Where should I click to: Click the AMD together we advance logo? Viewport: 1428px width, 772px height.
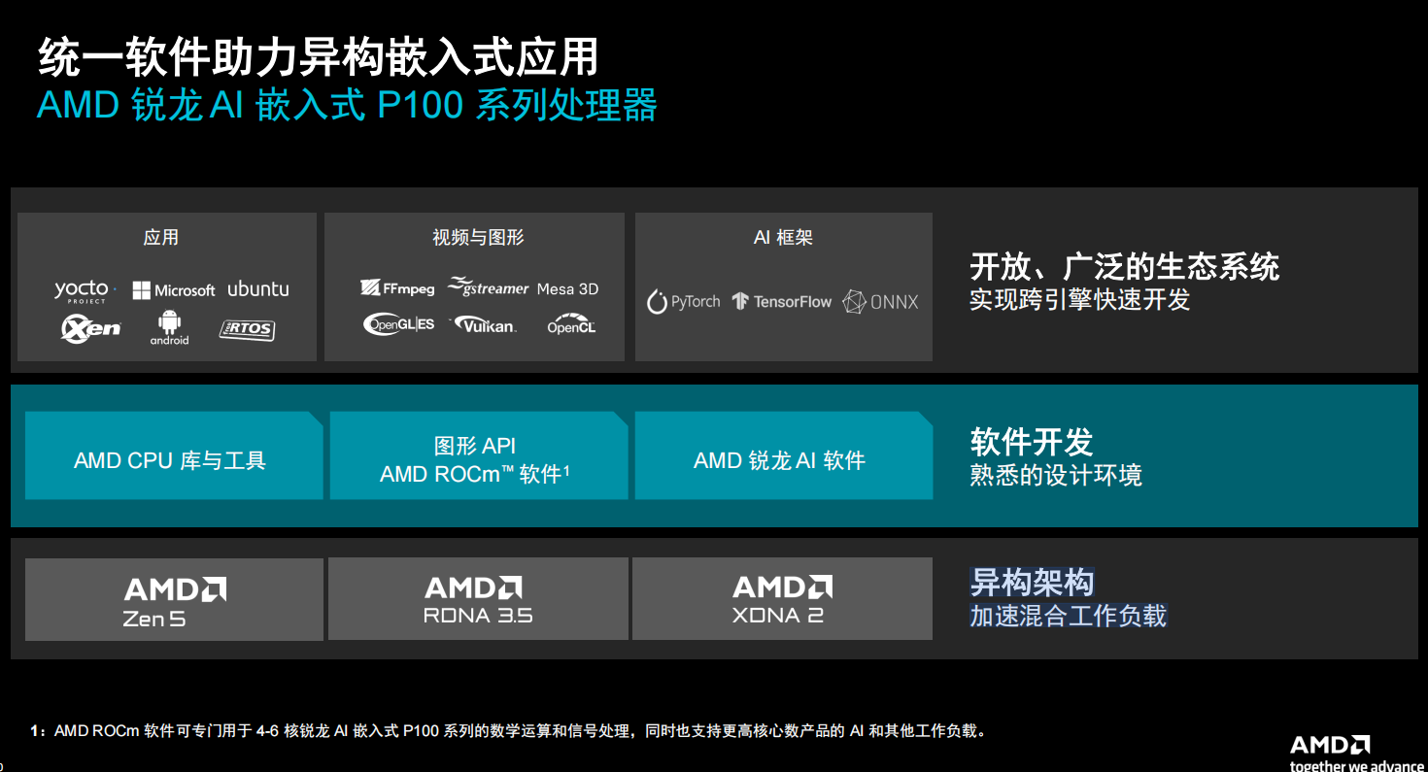pyautogui.click(x=1356, y=754)
